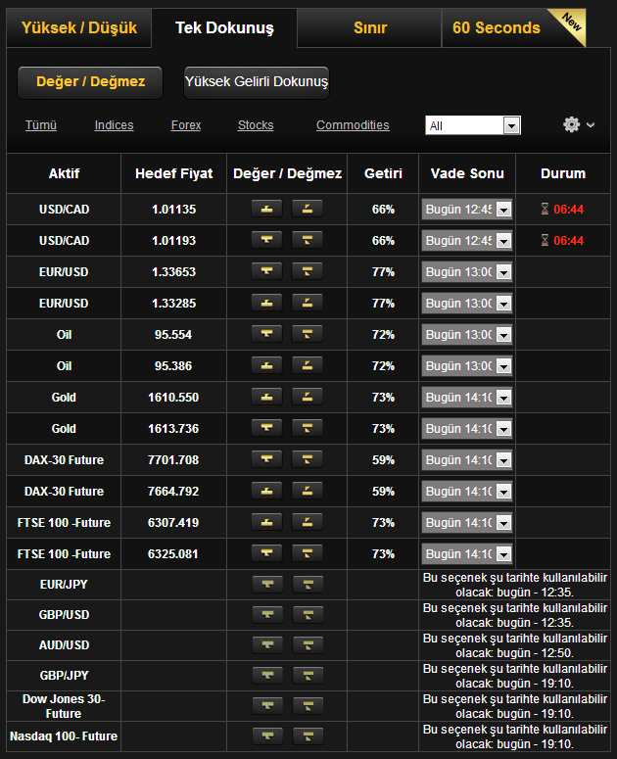Filter by Commodities link
The image size is (617, 759).
[x=353, y=125]
